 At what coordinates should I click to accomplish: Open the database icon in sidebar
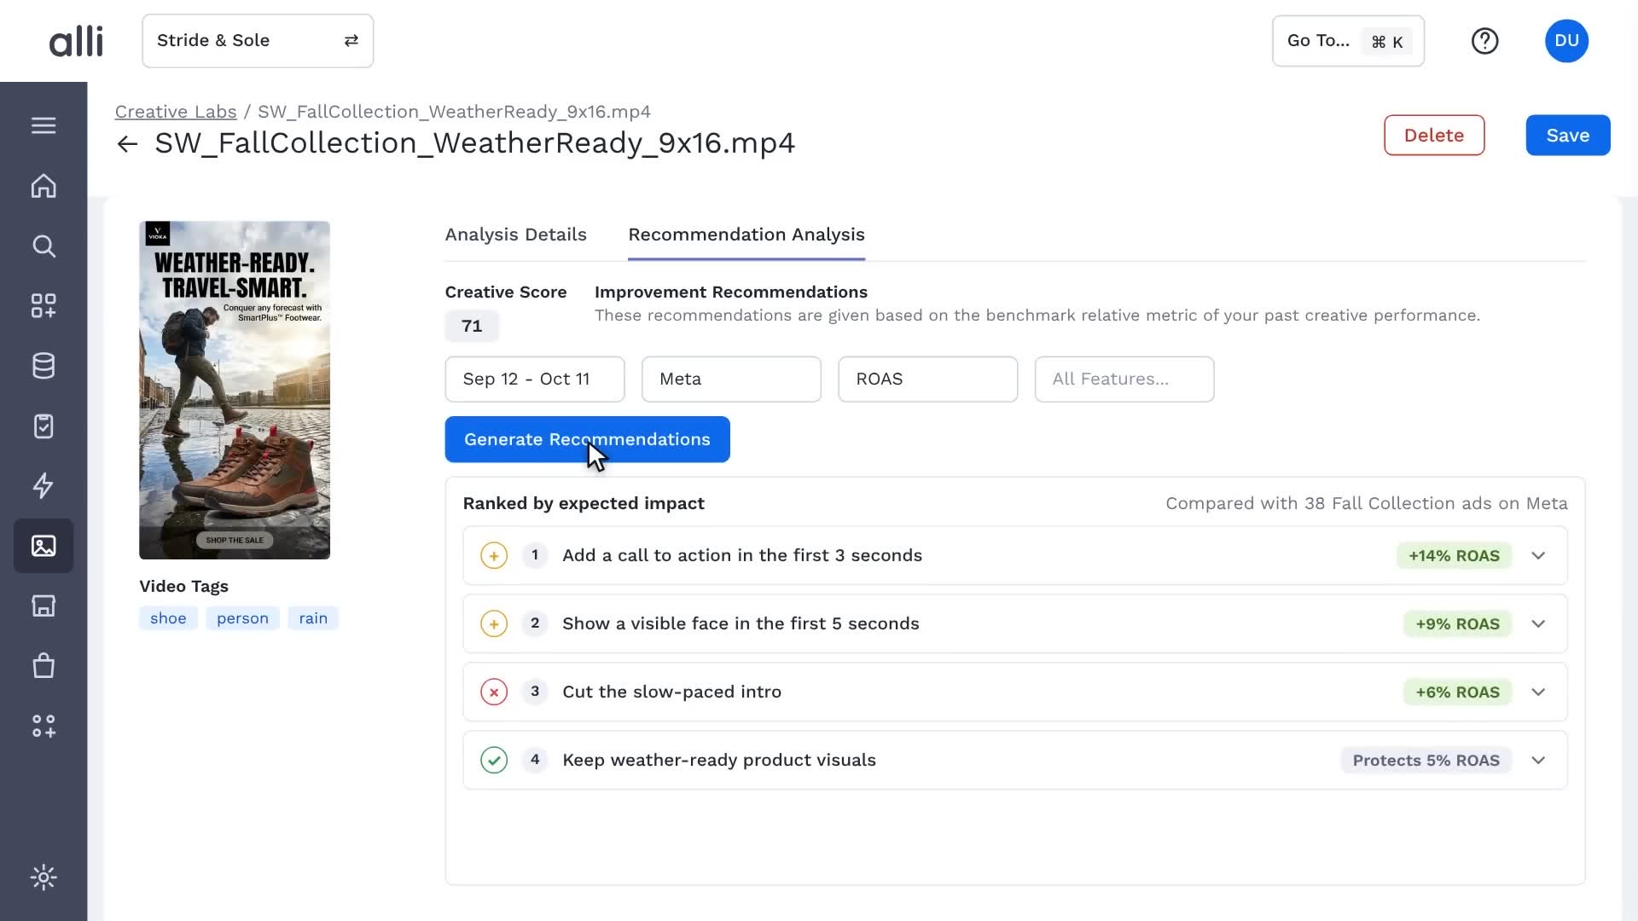44,366
